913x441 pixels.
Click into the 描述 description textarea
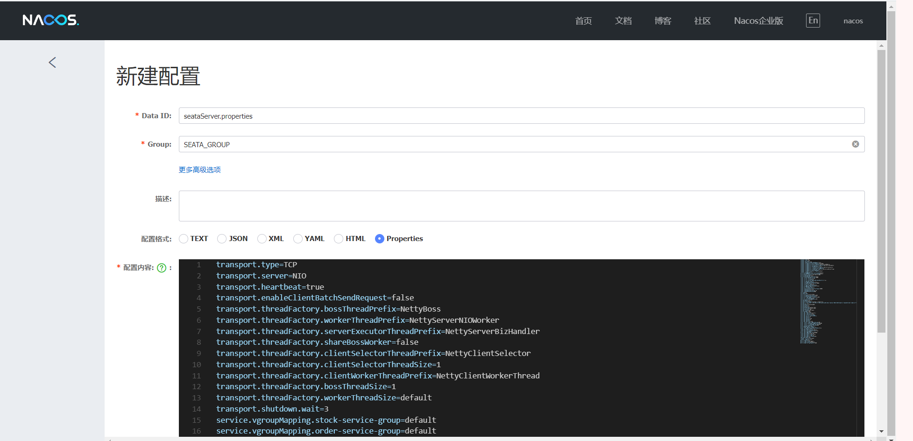[x=522, y=206]
